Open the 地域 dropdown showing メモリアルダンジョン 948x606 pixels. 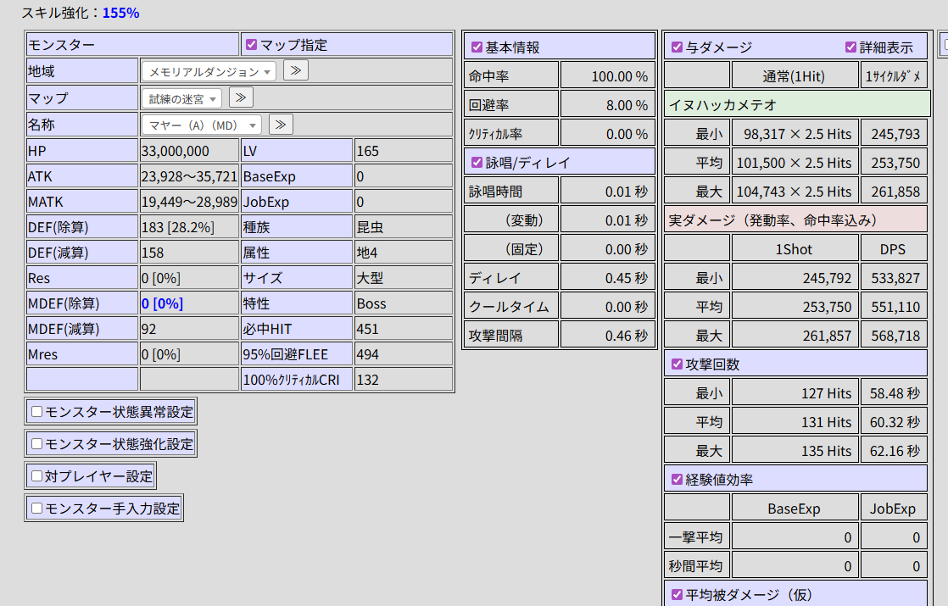tap(209, 72)
